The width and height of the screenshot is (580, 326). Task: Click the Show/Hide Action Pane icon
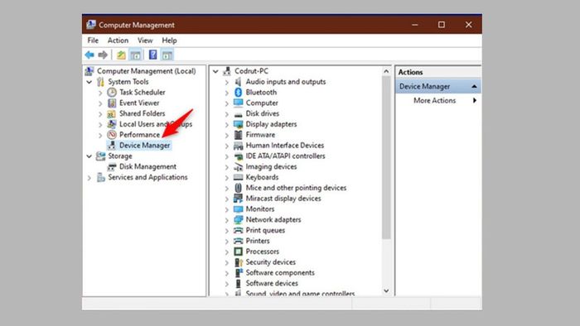click(x=167, y=55)
